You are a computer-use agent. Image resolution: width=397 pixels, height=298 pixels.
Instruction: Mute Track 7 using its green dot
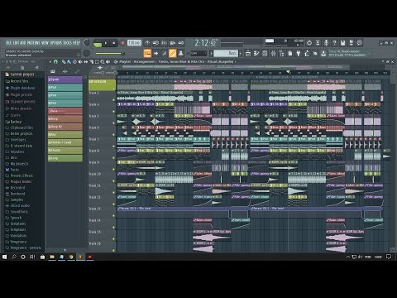click(113, 147)
